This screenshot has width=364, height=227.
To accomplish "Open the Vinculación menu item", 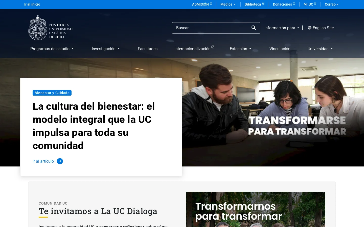I will click(280, 49).
